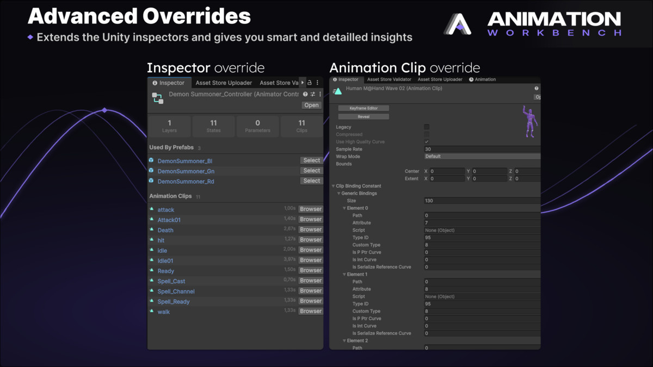Click the clip icon beside Attack01
The height and width of the screenshot is (367, 653).
pyautogui.click(x=152, y=220)
